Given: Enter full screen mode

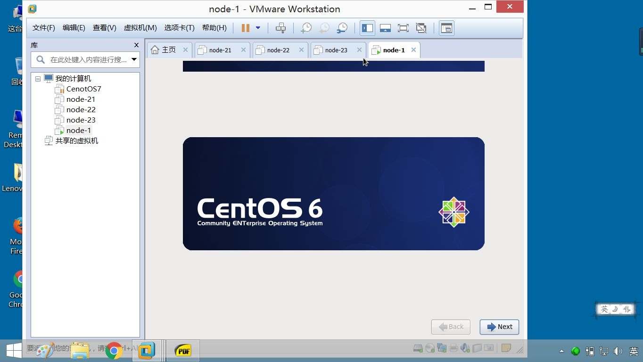Looking at the screenshot, I should tap(403, 28).
